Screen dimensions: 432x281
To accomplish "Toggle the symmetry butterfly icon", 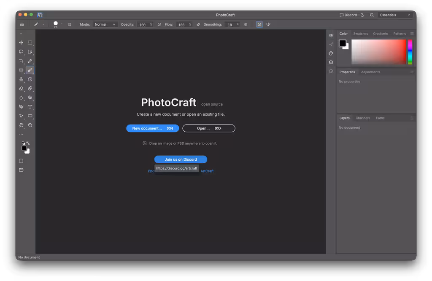I will (268, 24).
